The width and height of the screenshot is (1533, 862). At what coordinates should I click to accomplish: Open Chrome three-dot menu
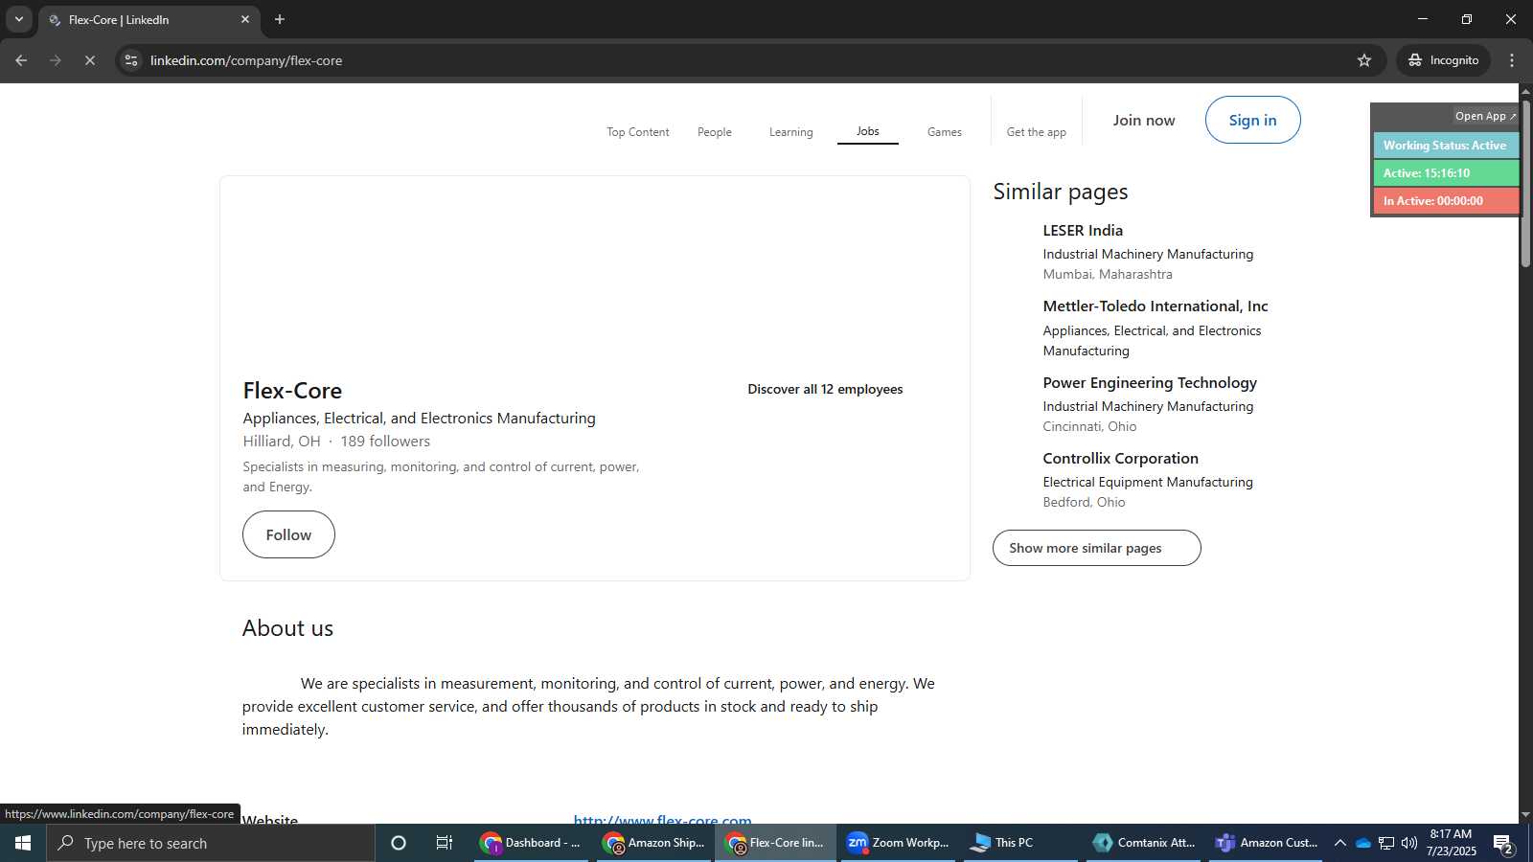tap(1512, 60)
